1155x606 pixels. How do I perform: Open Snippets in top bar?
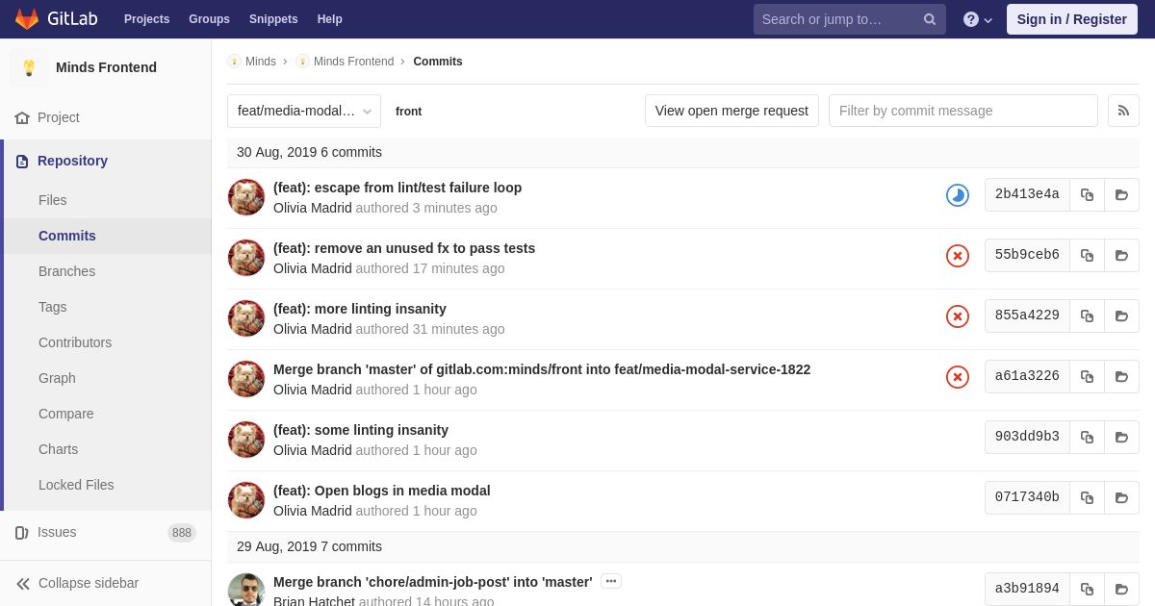coord(273,19)
